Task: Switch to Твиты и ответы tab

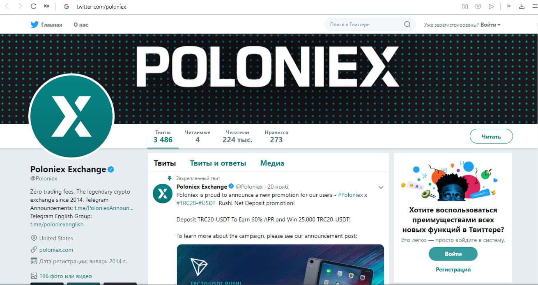Action: click(218, 163)
